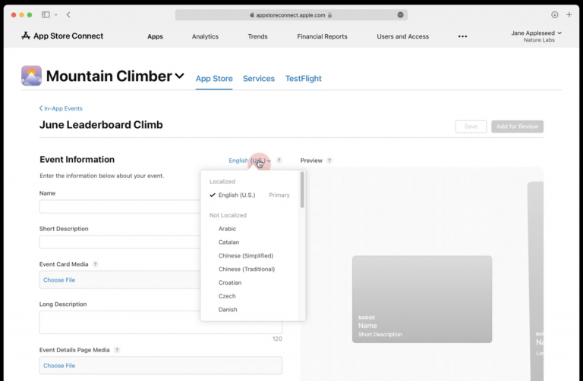This screenshot has width=583, height=381.
Task: Click the page options icon in address bar
Action: click(401, 15)
